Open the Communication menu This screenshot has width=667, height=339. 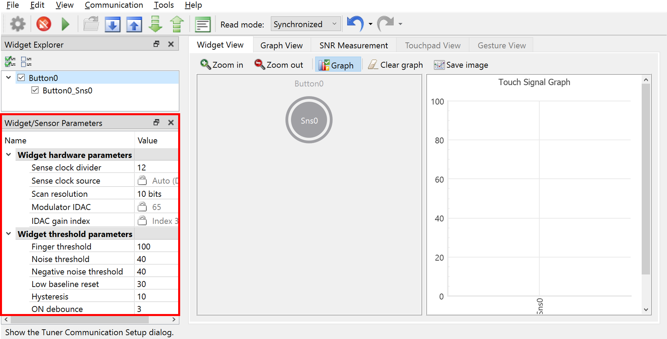point(114,5)
